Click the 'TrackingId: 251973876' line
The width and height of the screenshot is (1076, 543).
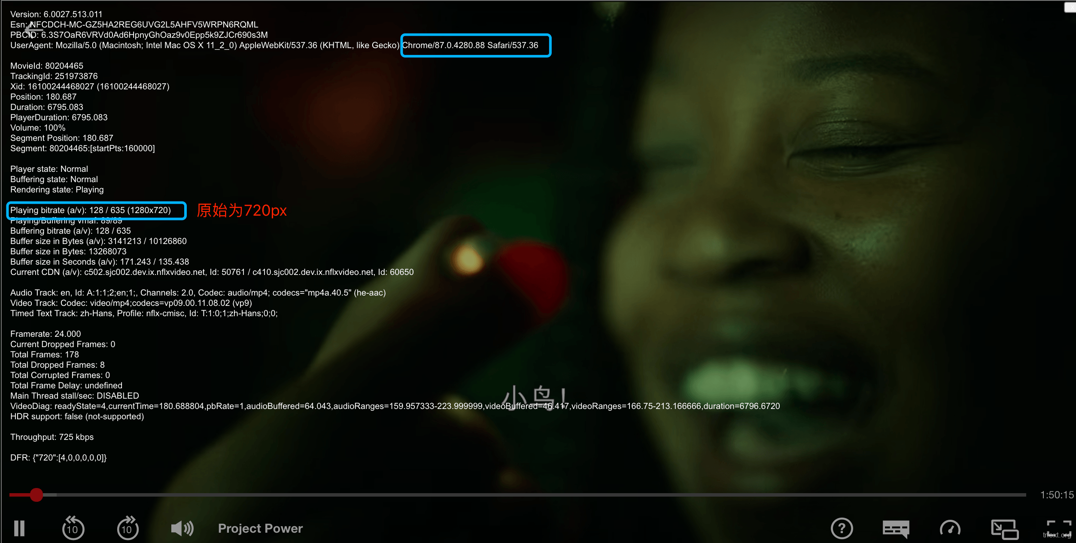coord(54,76)
